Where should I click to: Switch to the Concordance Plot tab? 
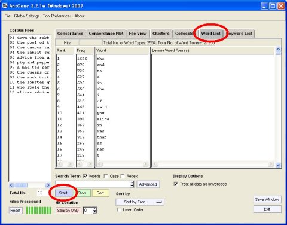[106, 34]
